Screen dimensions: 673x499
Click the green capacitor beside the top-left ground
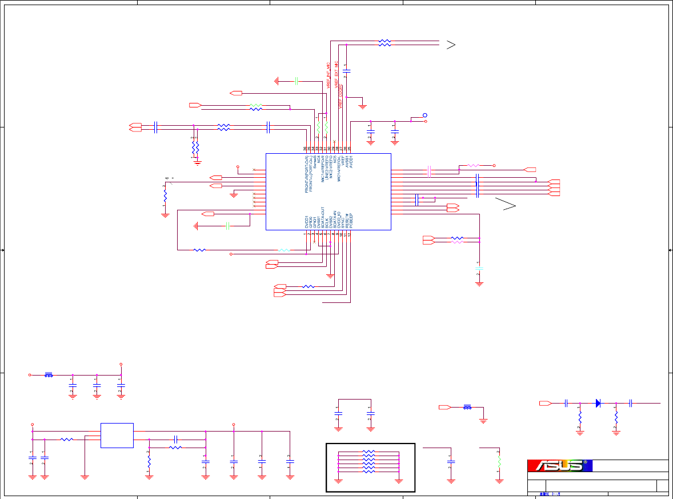296,81
